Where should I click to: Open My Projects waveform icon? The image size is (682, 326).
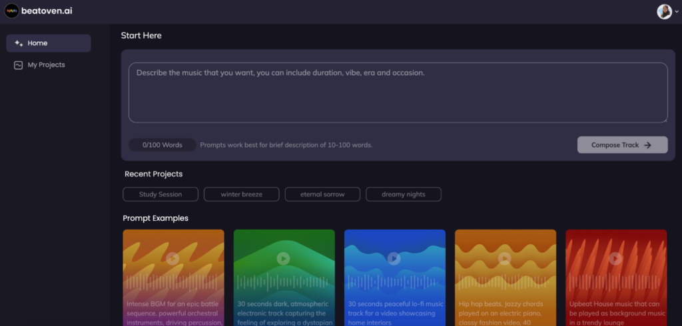[18, 65]
